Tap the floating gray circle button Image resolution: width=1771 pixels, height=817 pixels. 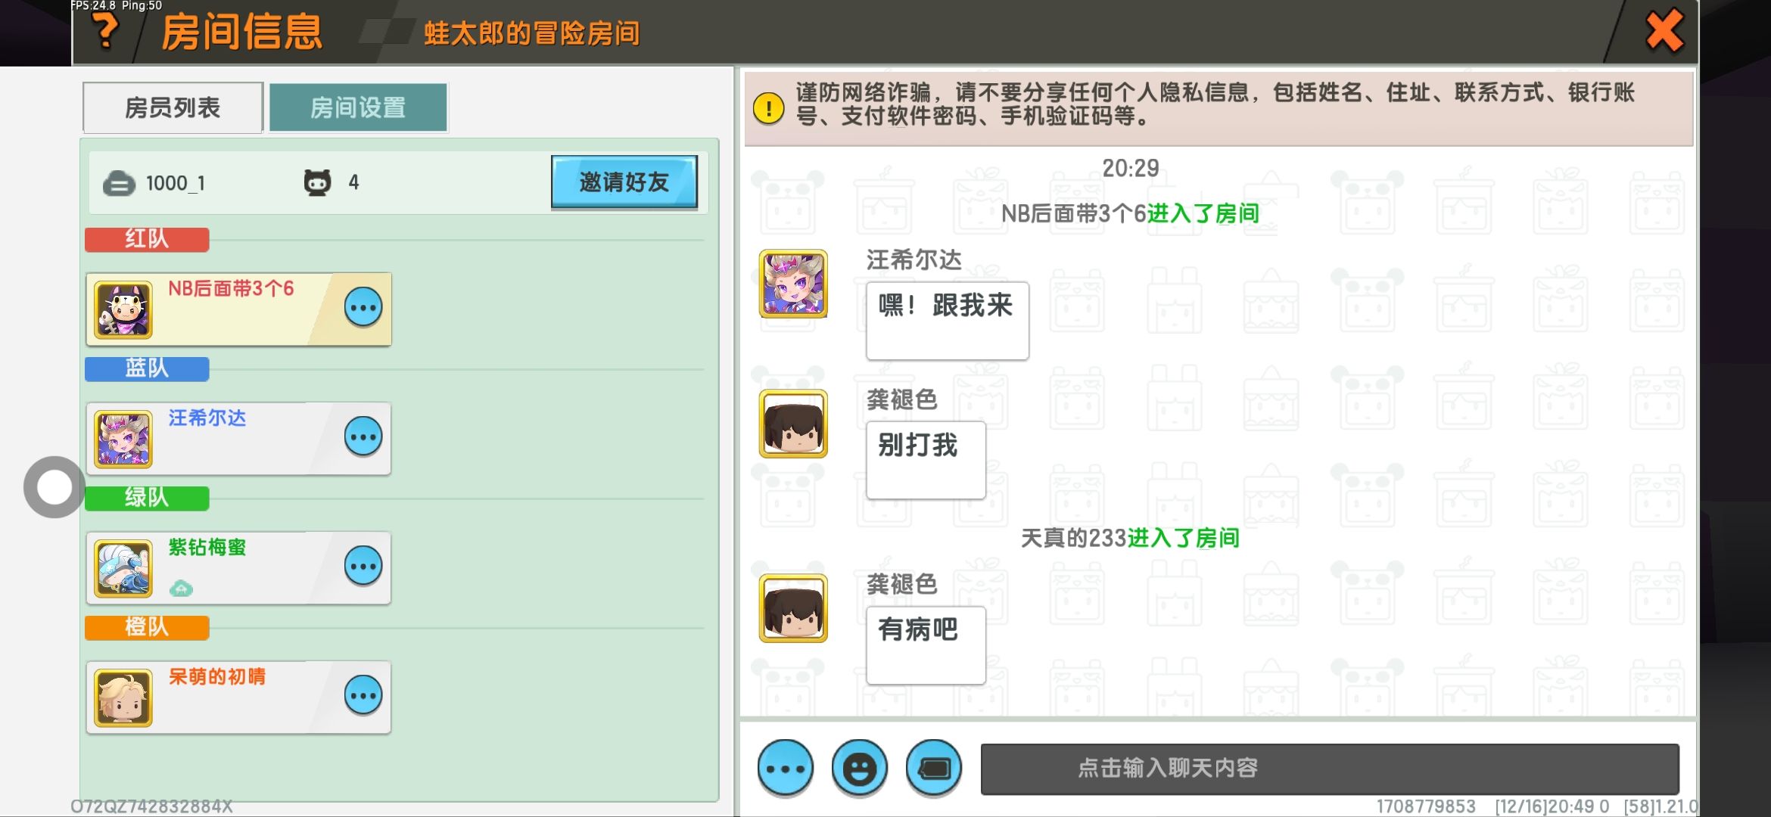[54, 487]
